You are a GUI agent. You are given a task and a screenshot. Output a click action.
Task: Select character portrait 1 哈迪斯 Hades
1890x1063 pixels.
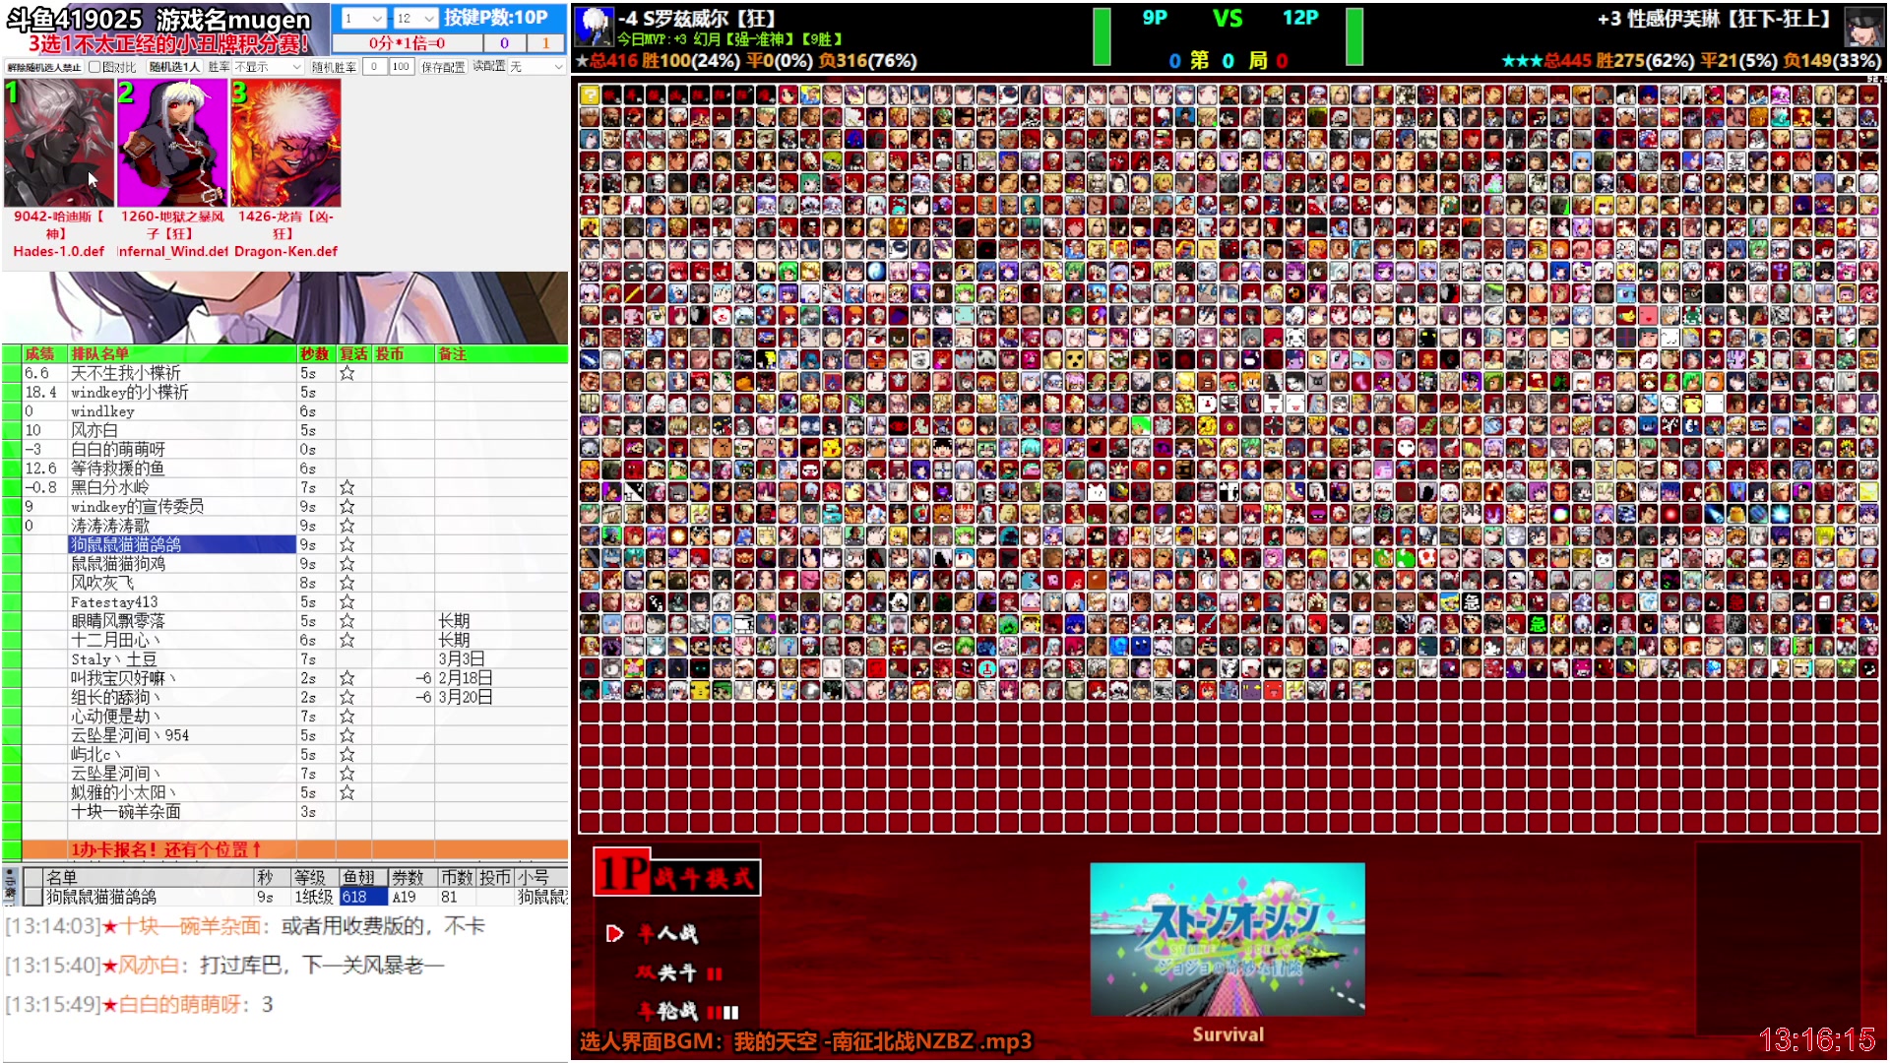click(59, 143)
